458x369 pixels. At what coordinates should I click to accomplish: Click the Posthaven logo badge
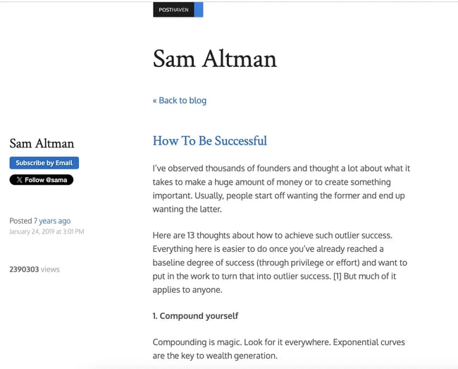point(173,10)
